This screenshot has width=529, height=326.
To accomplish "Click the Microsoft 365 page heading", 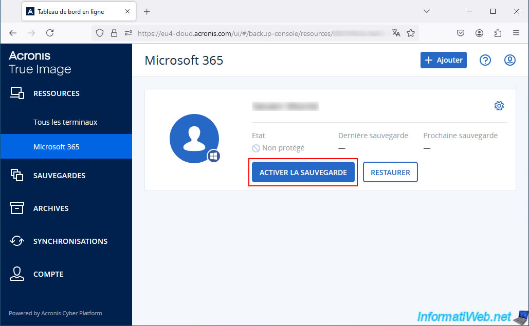I will pos(184,60).
